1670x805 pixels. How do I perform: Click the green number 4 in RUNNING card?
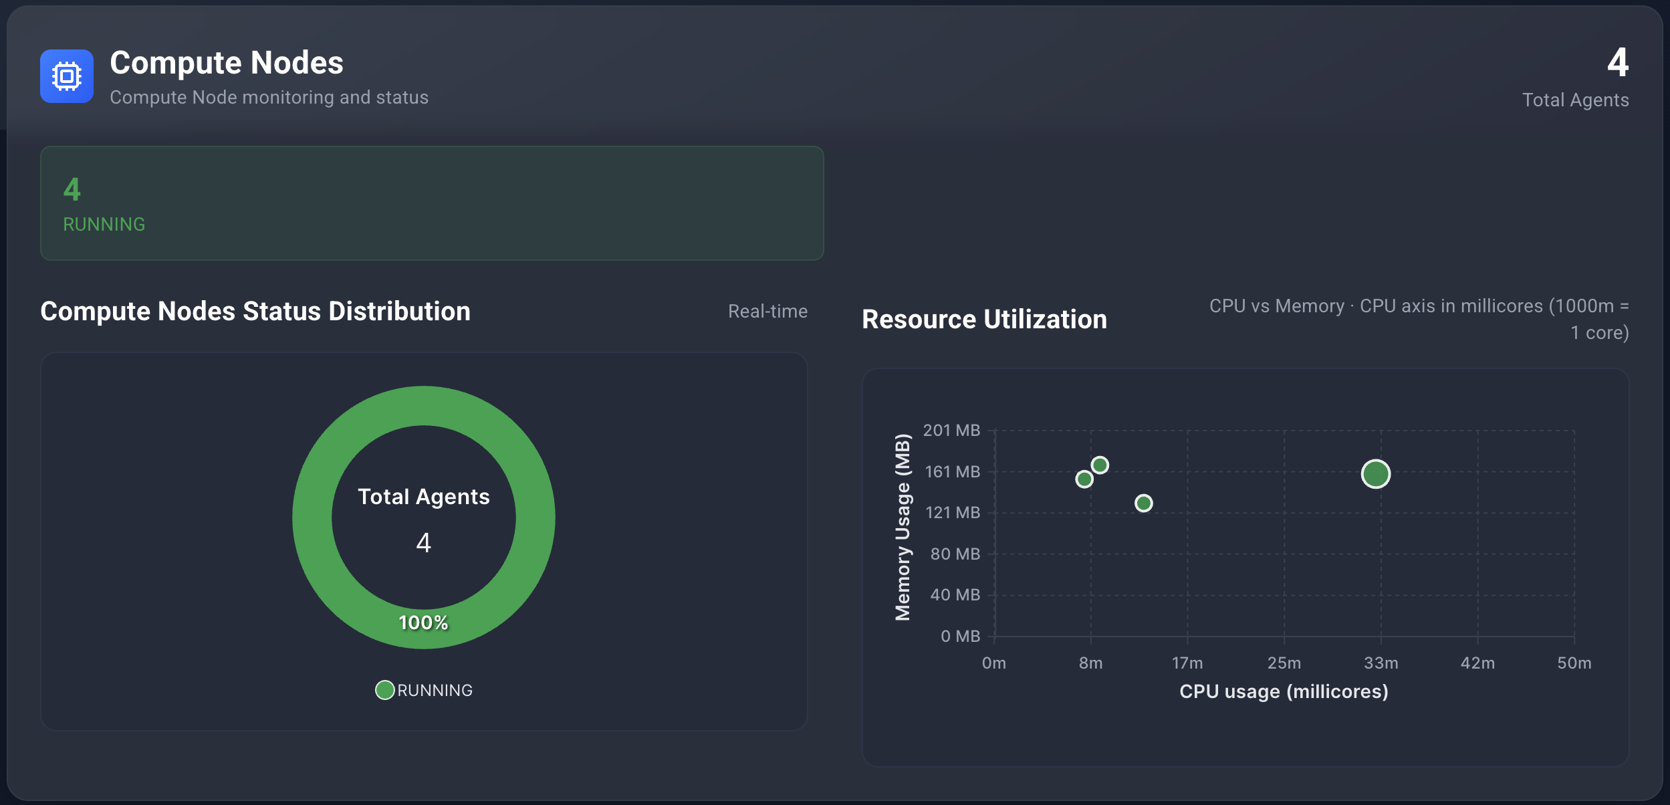tap(72, 189)
